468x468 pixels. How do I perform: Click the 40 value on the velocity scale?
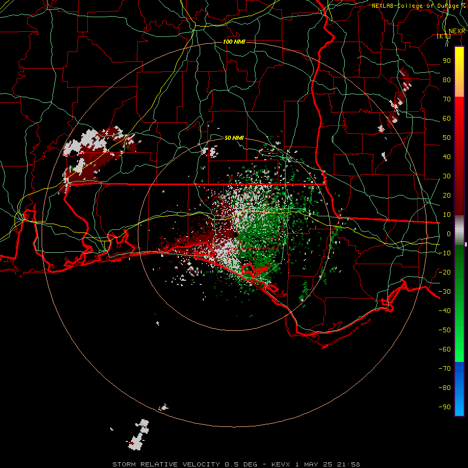click(447, 157)
